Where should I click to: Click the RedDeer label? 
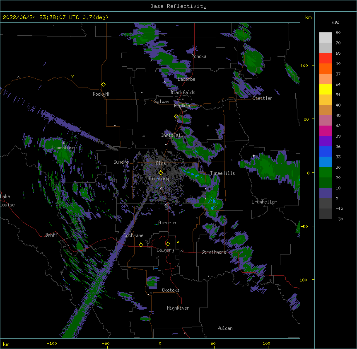coord(183,105)
